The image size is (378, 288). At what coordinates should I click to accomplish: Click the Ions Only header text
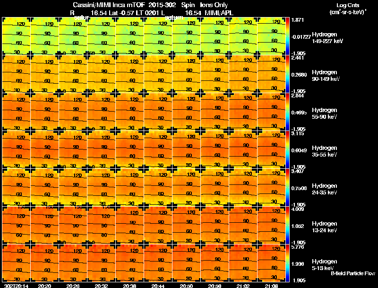(x=214, y=5)
